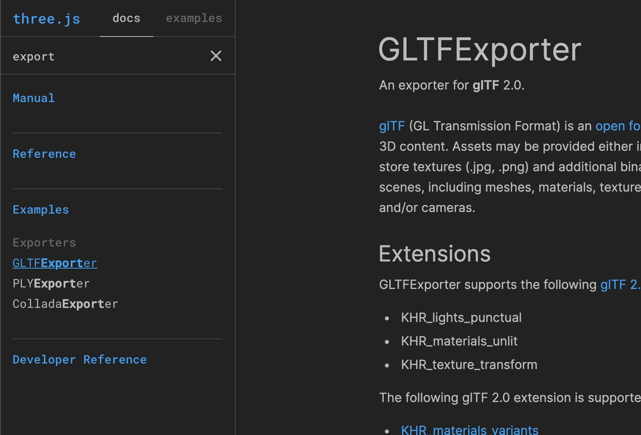This screenshot has width=641, height=435.
Task: Switch to the examples tab
Action: pos(194,18)
